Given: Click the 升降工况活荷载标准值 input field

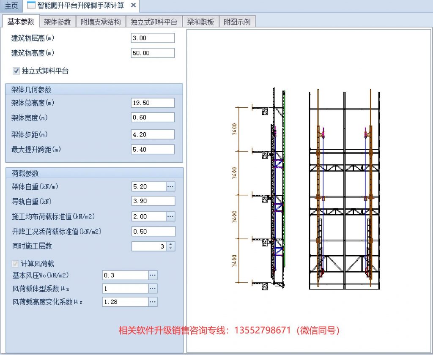Looking at the screenshot, I should pos(153,231).
